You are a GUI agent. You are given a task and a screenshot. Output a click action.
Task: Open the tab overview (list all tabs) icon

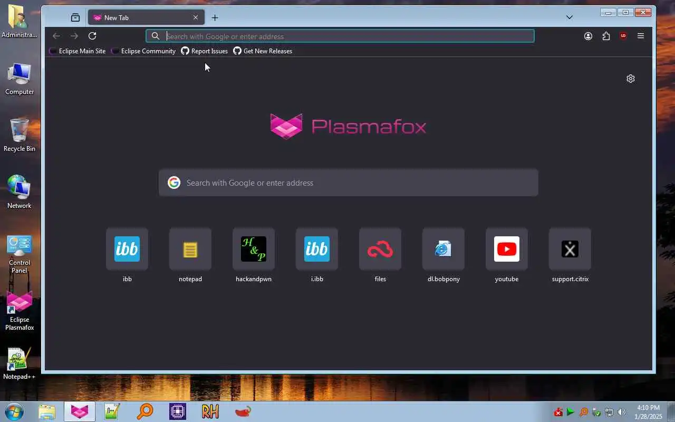click(x=75, y=17)
